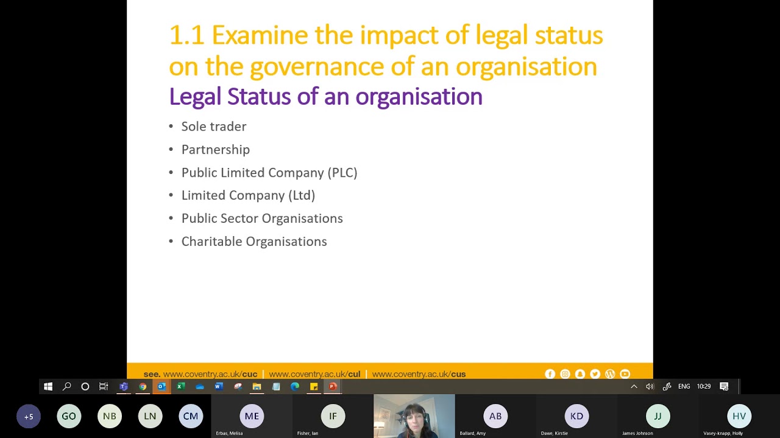Screen dimensions: 780x438
Task: Open taskbar search magnifier
Action: [x=67, y=386]
